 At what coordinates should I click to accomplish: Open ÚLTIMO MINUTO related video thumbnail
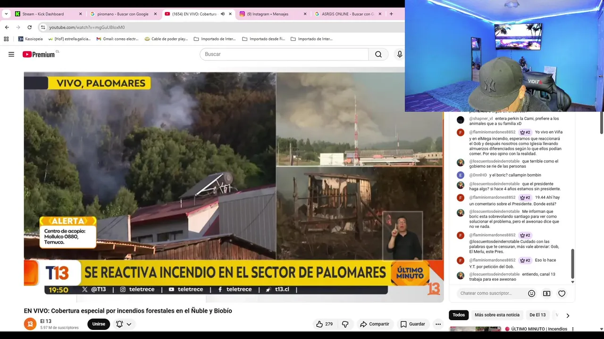475,329
